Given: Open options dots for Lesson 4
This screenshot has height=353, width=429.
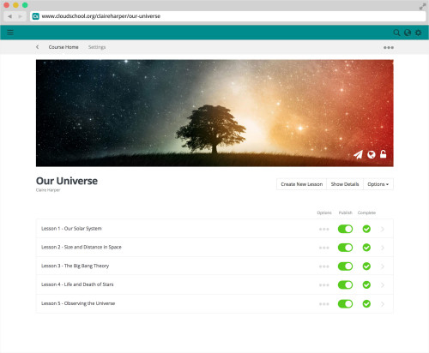Looking at the screenshot, I should pyautogui.click(x=324, y=285).
